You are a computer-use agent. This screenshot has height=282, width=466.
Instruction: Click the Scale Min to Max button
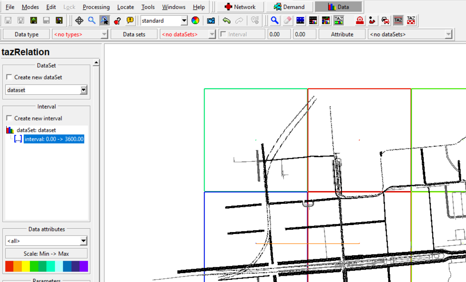point(46,253)
